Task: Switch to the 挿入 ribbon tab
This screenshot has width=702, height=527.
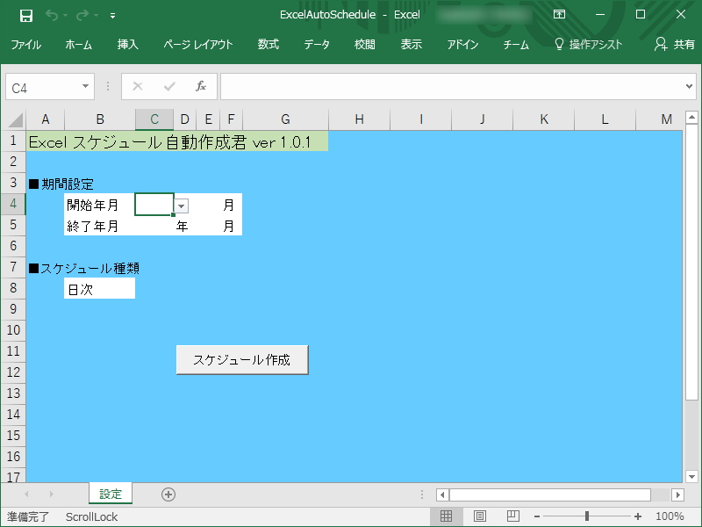Action: pyautogui.click(x=128, y=45)
